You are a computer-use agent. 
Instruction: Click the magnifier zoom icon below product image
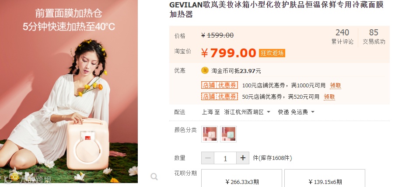coord(154,177)
